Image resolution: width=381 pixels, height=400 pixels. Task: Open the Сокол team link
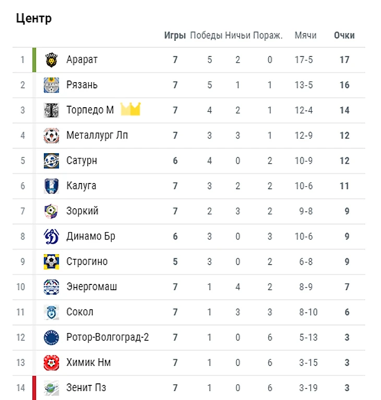click(80, 312)
